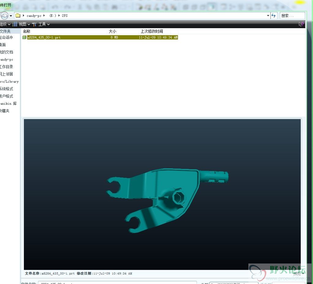313x284 pixels.
Task: Select 收藏夹 in the sidebar
Action: [5, 111]
